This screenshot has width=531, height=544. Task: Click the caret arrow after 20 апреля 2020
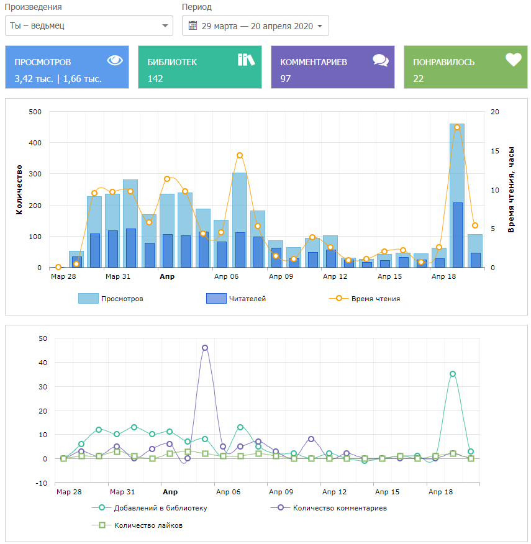click(x=320, y=26)
